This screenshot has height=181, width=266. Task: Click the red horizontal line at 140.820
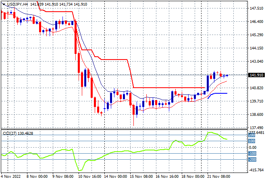[x=169, y=88]
